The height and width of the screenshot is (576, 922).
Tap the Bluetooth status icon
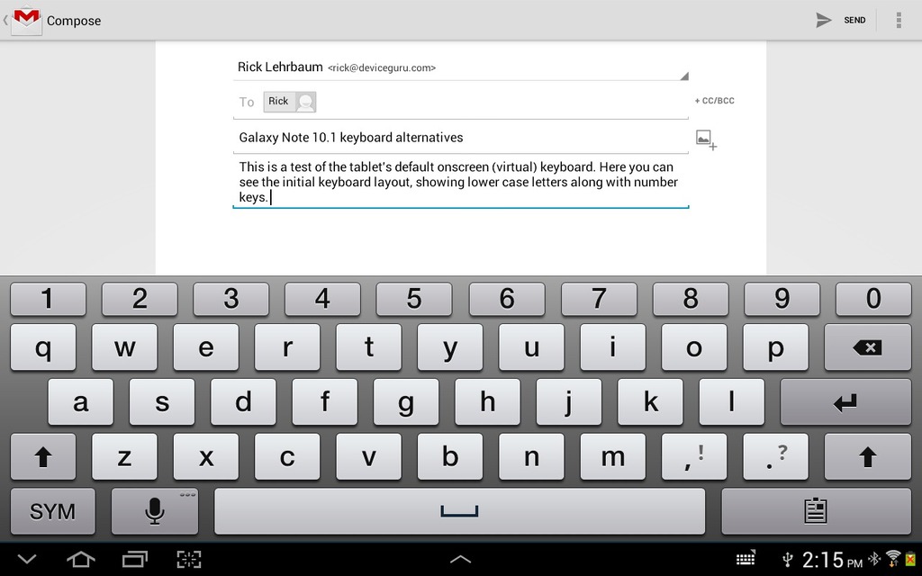coord(874,558)
